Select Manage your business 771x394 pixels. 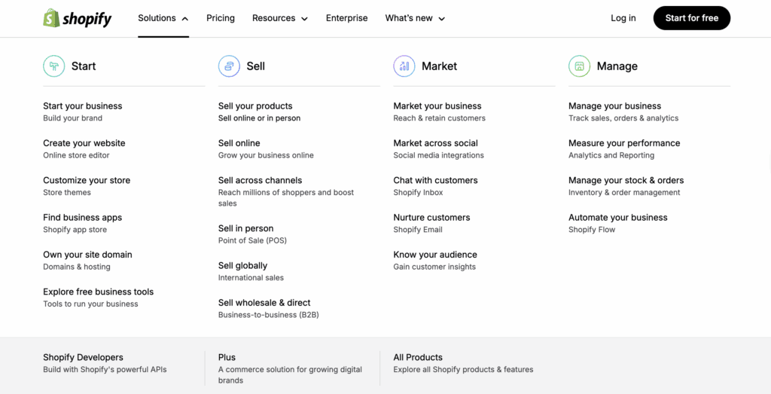point(614,105)
